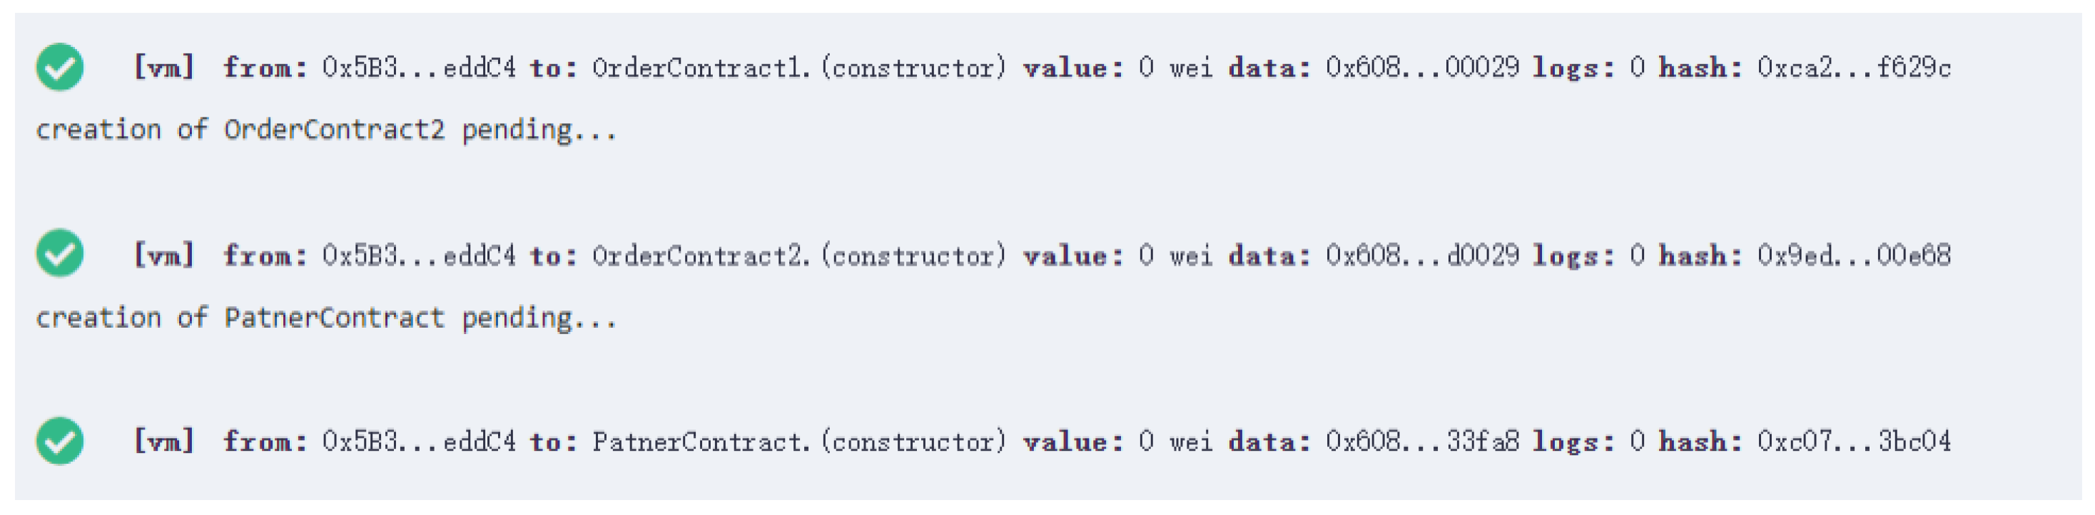Click the green check icon for OrderContract1 transaction

pyautogui.click(x=59, y=67)
